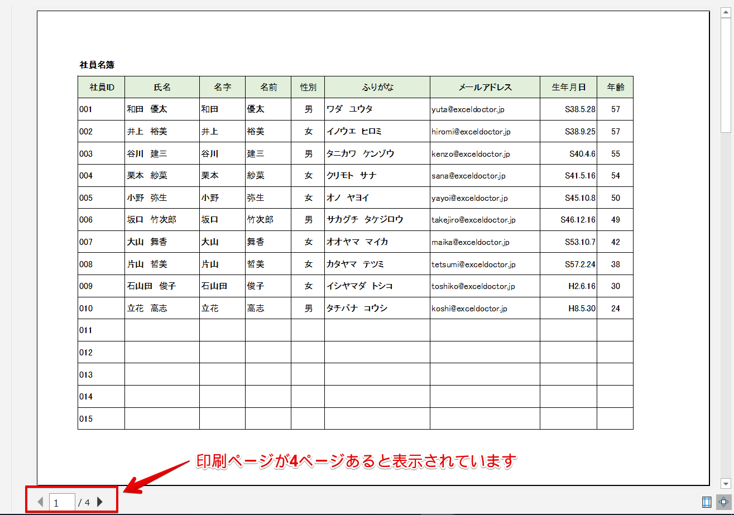Click furigana タニカワ ケンゾウ
Viewport: 734px width, 515px height.
pyautogui.click(x=360, y=153)
